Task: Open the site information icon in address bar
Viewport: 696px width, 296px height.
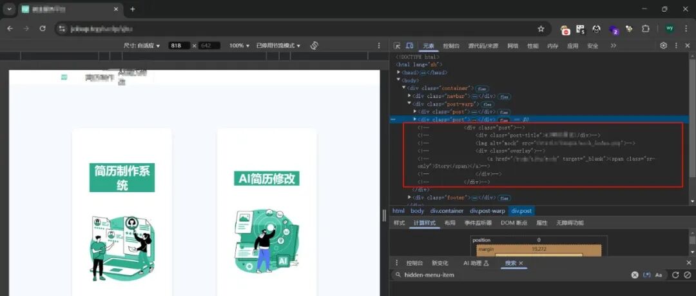Action: click(63, 29)
